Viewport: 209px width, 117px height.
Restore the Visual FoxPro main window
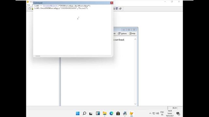click(x=172, y=2)
